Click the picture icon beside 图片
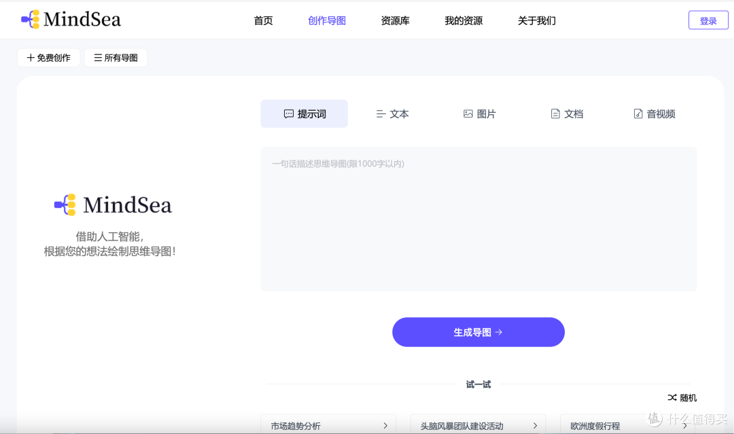734x434 pixels. coord(468,113)
